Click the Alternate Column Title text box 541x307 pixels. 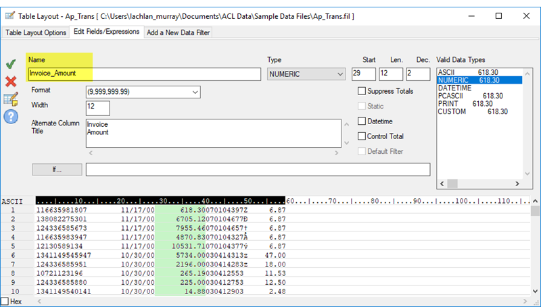click(x=213, y=133)
